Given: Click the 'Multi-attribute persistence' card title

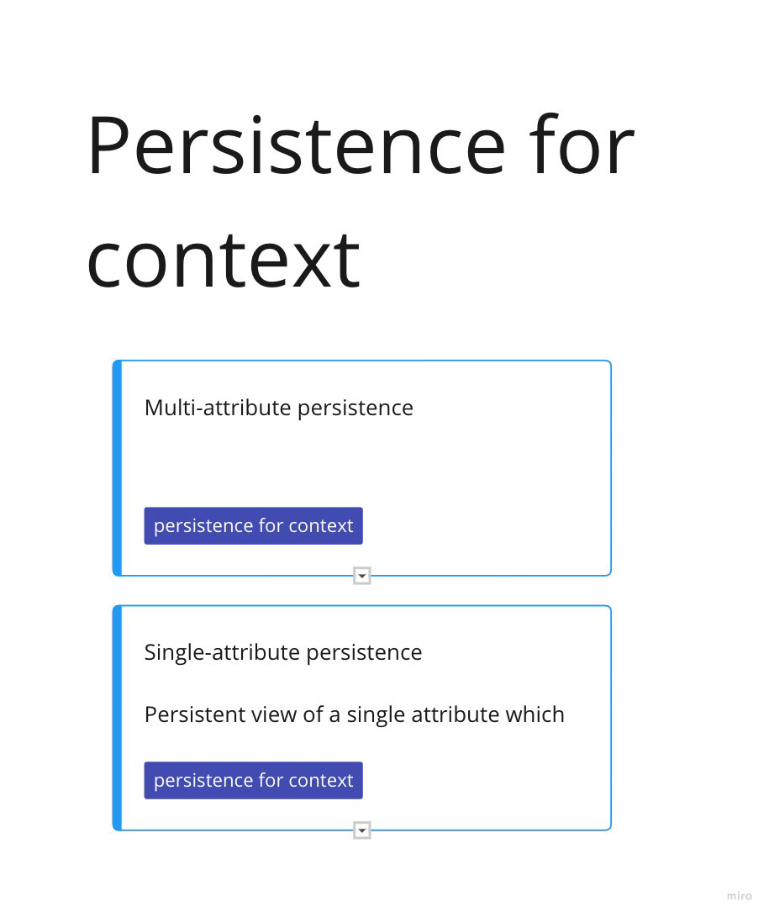Looking at the screenshot, I should pos(278,408).
